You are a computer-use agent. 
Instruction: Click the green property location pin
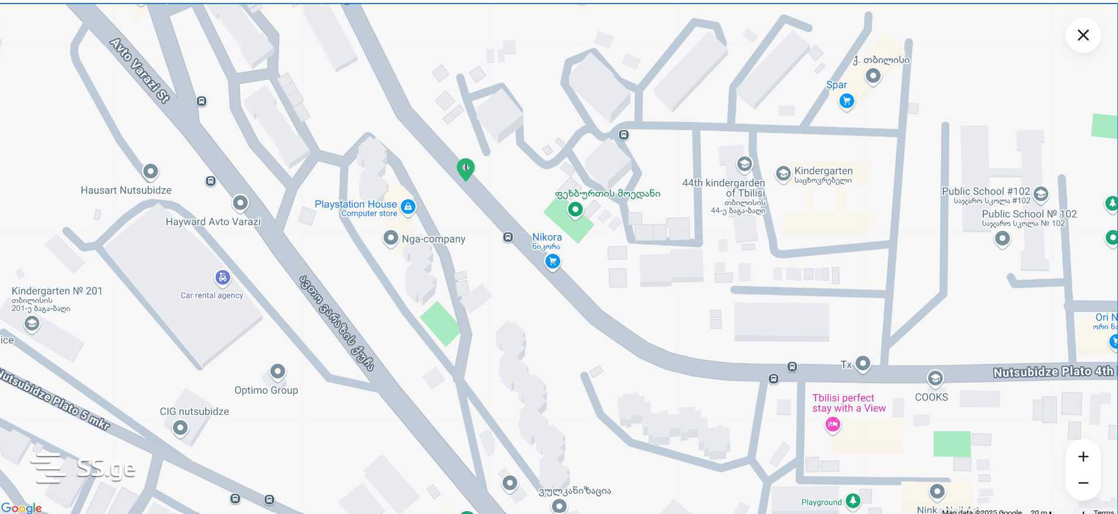(466, 169)
